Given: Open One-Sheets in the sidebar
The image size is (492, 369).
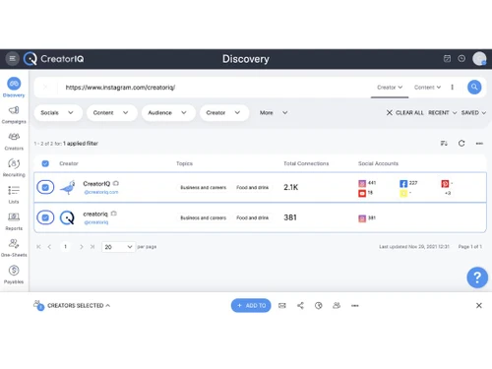Looking at the screenshot, I should (x=14, y=248).
